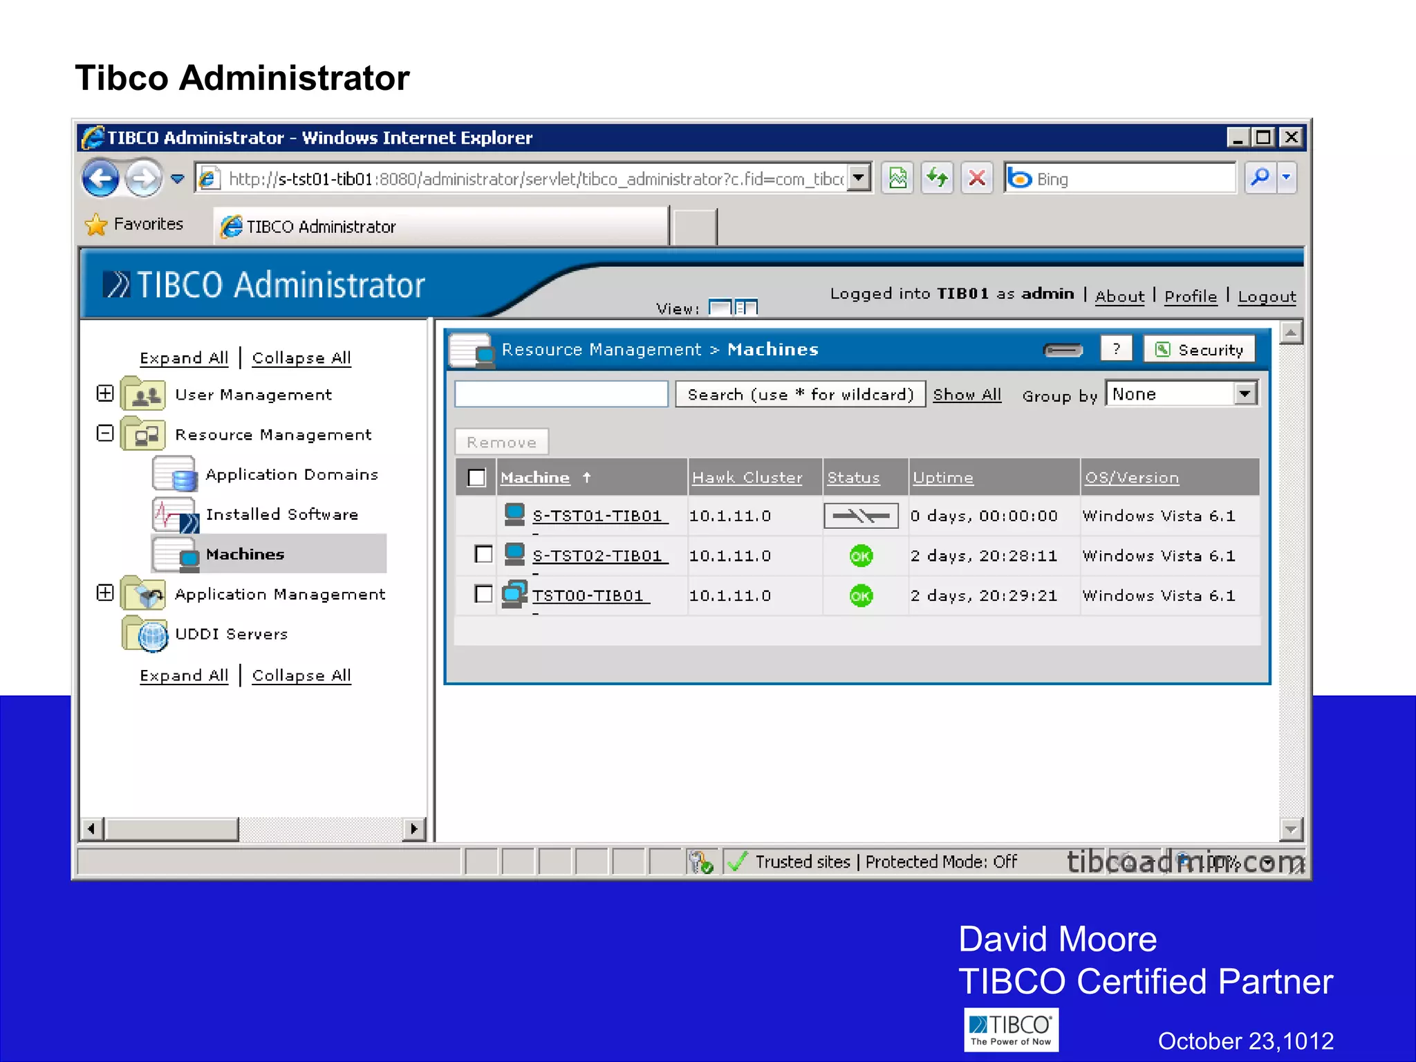The height and width of the screenshot is (1062, 1416).
Task: Open the About link
Action: pyautogui.click(x=1119, y=297)
